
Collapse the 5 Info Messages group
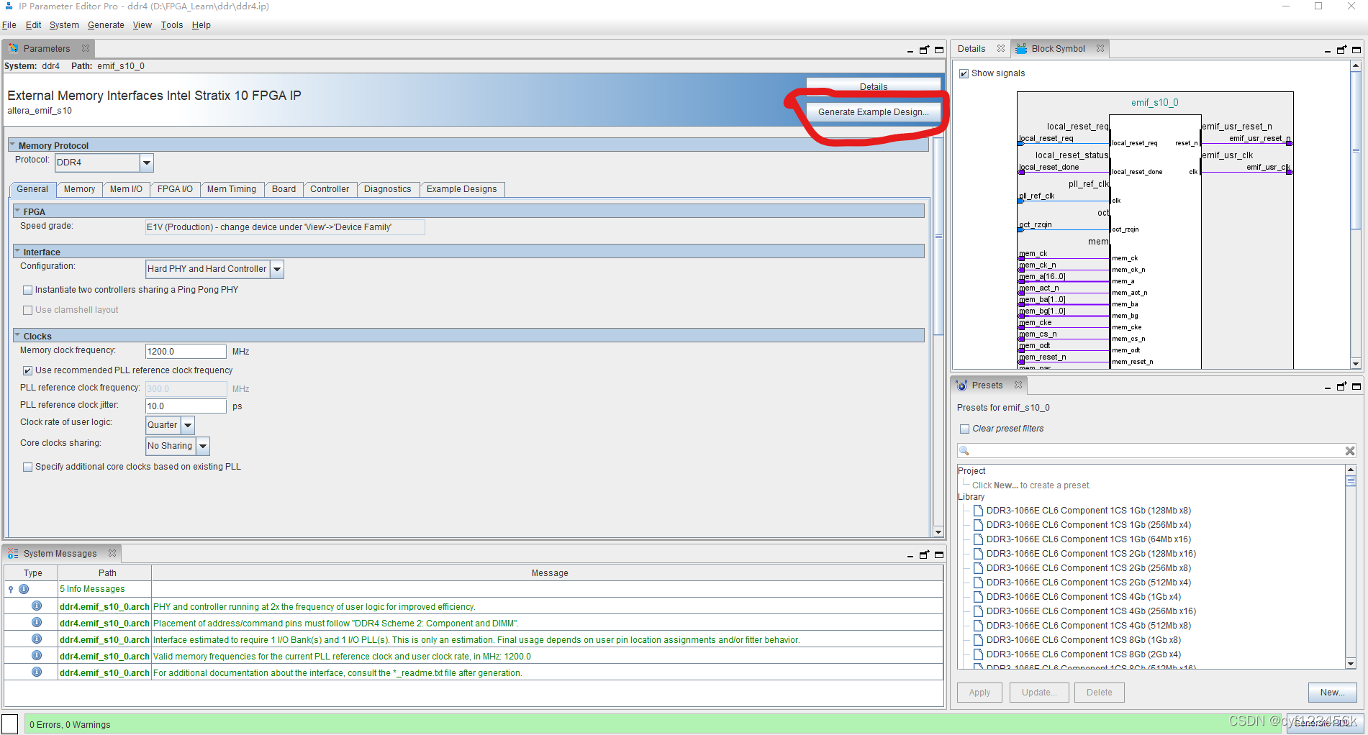pyautogui.click(x=11, y=589)
